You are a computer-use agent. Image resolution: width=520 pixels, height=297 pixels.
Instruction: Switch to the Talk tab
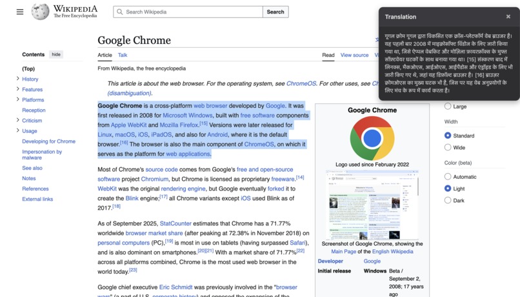click(x=123, y=55)
